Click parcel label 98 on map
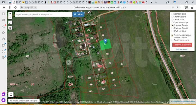The height and width of the screenshot is (105, 196). coord(115,85)
